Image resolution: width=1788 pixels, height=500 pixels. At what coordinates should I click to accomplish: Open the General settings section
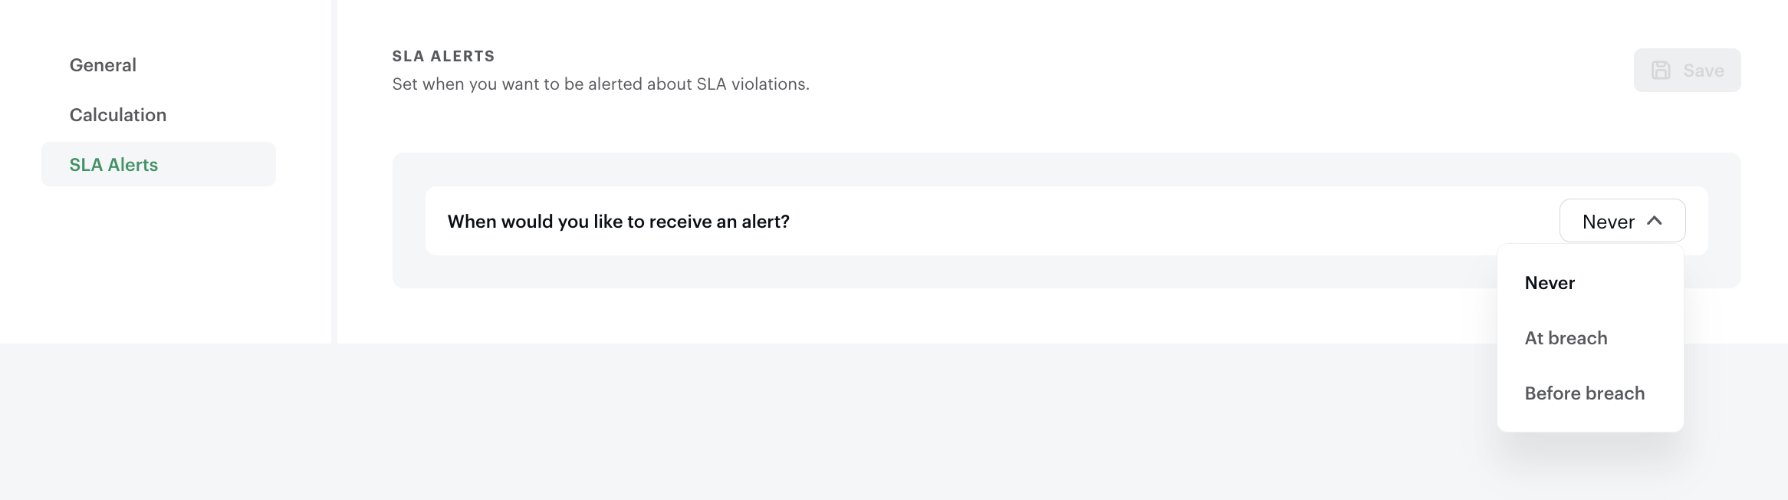(103, 65)
